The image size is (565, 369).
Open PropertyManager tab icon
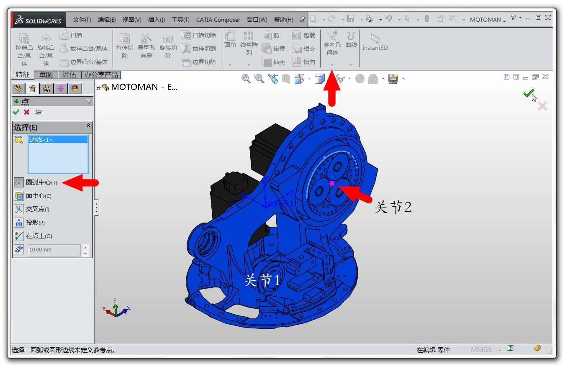[x=32, y=88]
